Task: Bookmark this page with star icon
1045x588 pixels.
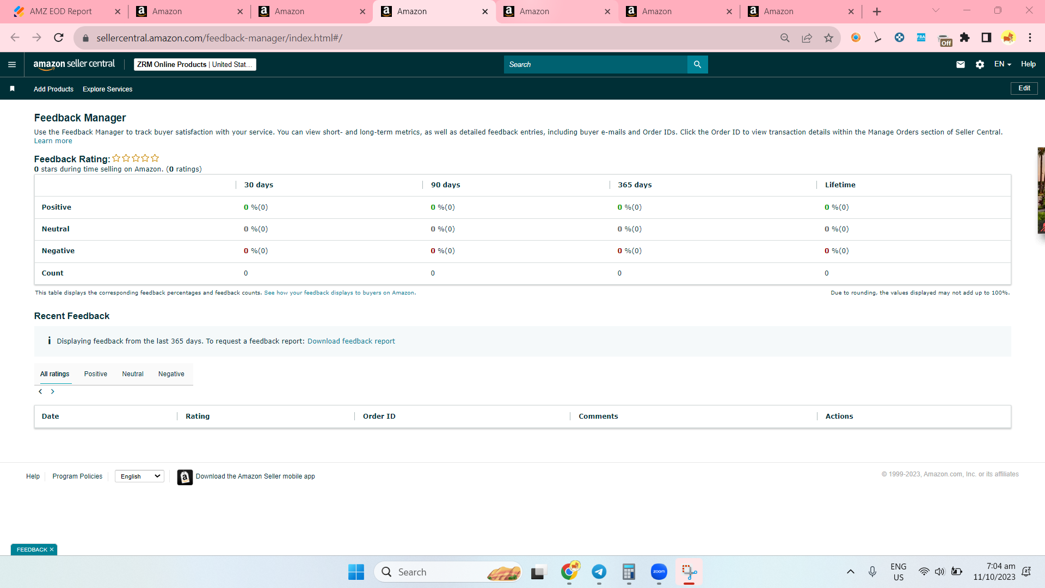Action: pos(828,38)
